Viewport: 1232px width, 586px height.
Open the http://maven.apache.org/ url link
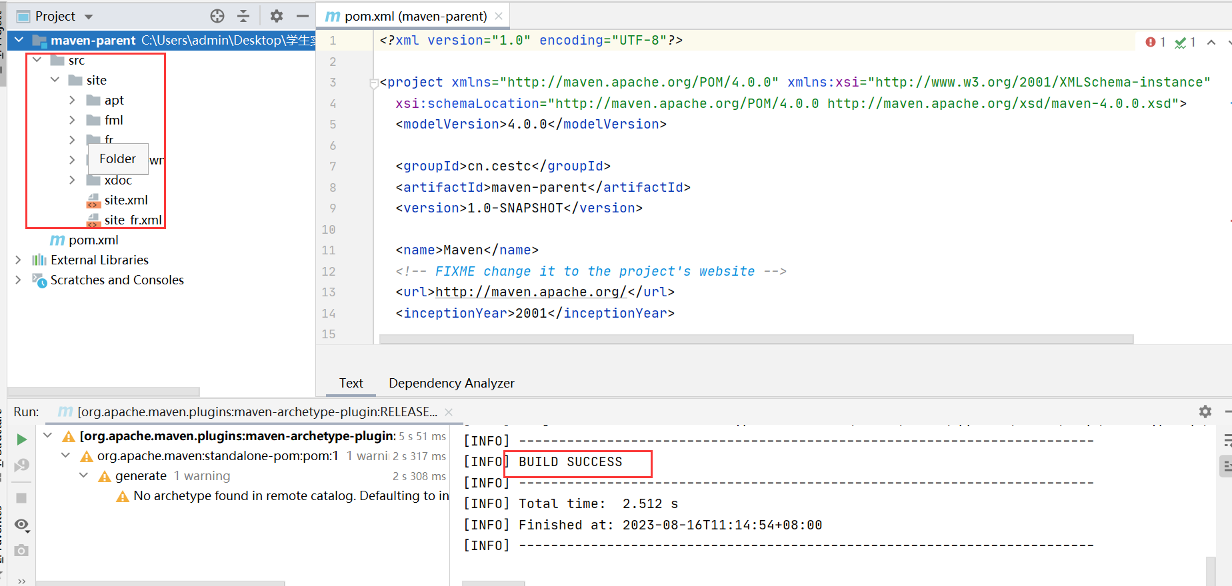point(531,292)
